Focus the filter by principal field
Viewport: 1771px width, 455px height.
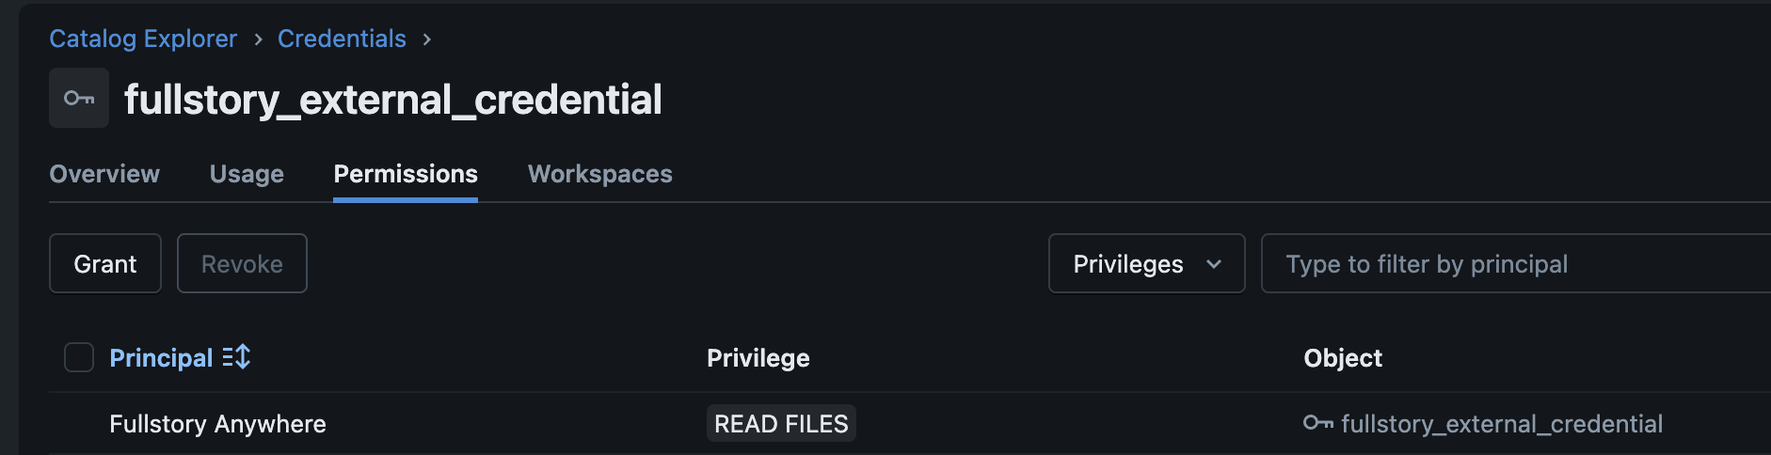(x=1515, y=264)
